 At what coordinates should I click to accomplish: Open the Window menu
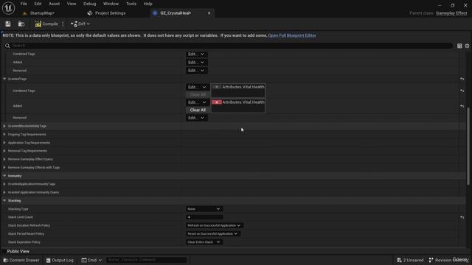tap(111, 4)
